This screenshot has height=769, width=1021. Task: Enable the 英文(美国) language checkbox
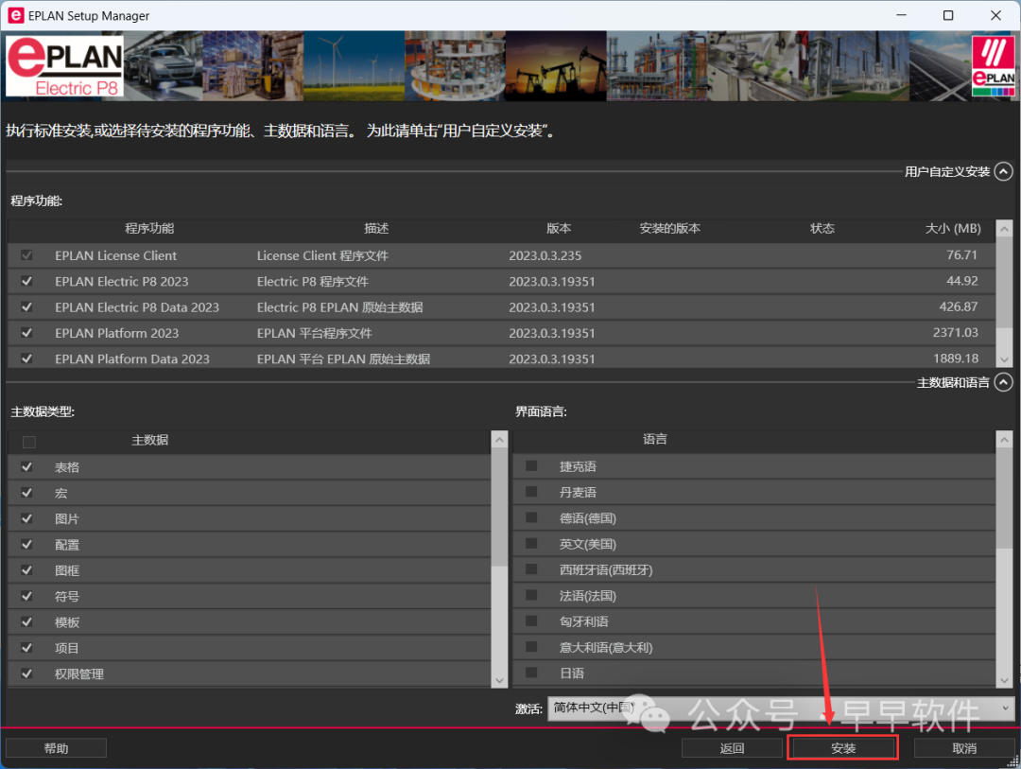[x=531, y=544]
